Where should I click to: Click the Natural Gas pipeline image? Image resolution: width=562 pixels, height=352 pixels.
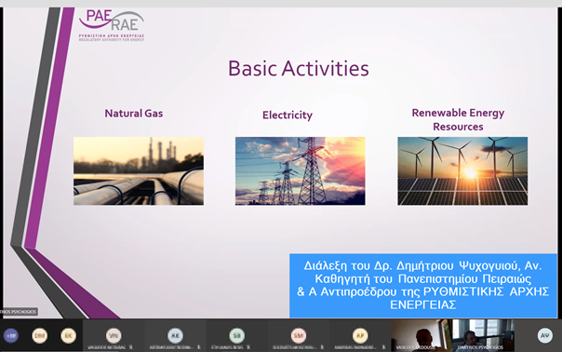click(139, 170)
